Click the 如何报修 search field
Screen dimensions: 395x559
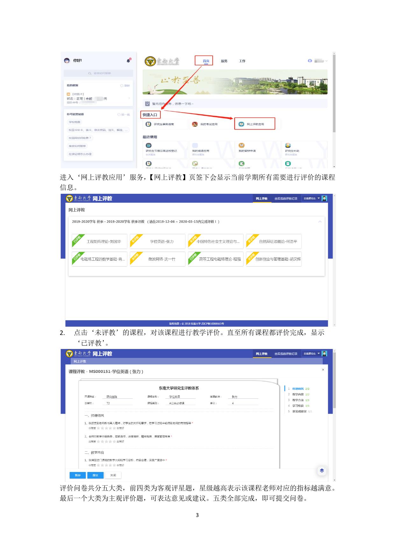coord(98,73)
